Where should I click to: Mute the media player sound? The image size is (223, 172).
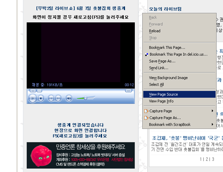69,98
